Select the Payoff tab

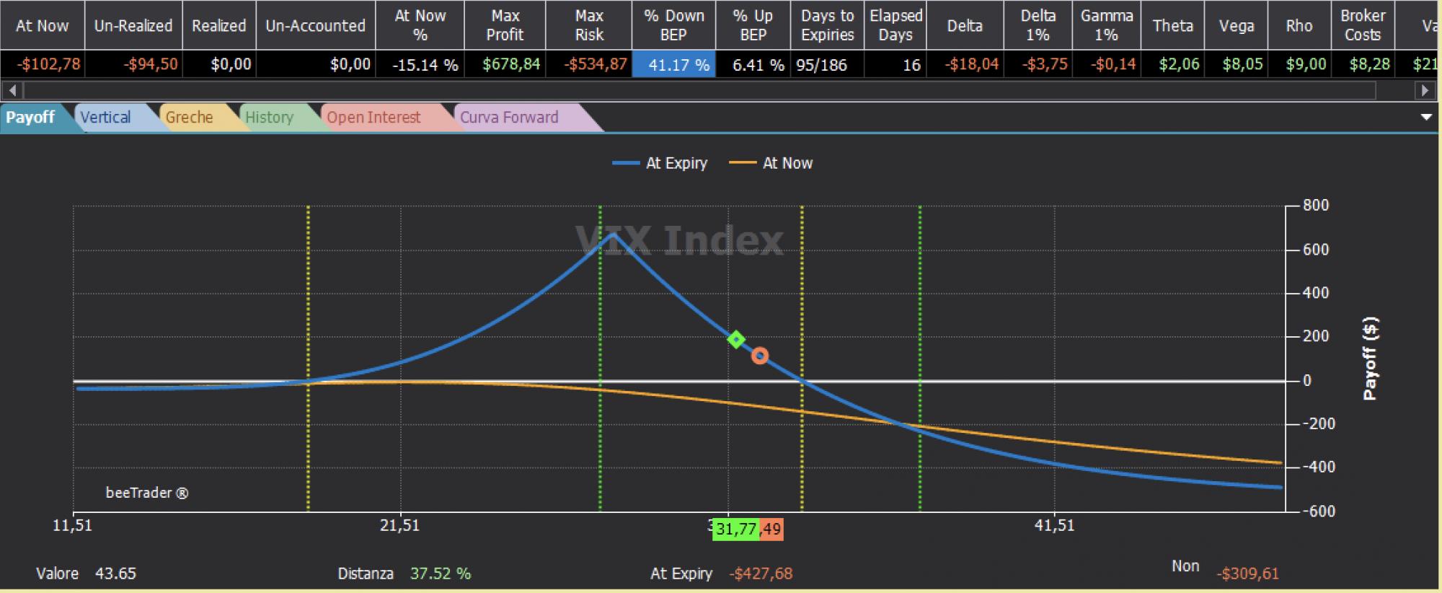pyautogui.click(x=30, y=118)
